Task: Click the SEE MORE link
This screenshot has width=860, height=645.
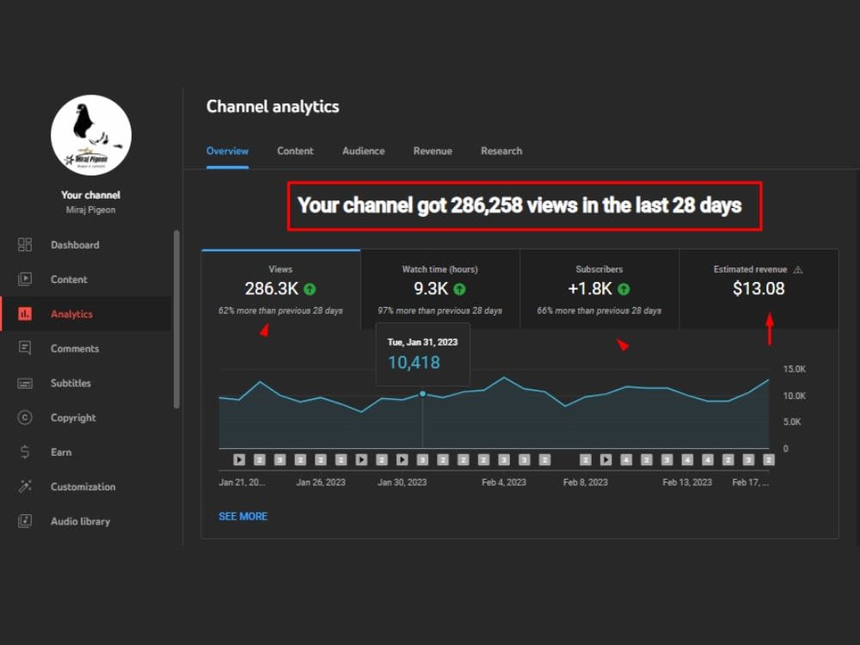Action: point(243,516)
